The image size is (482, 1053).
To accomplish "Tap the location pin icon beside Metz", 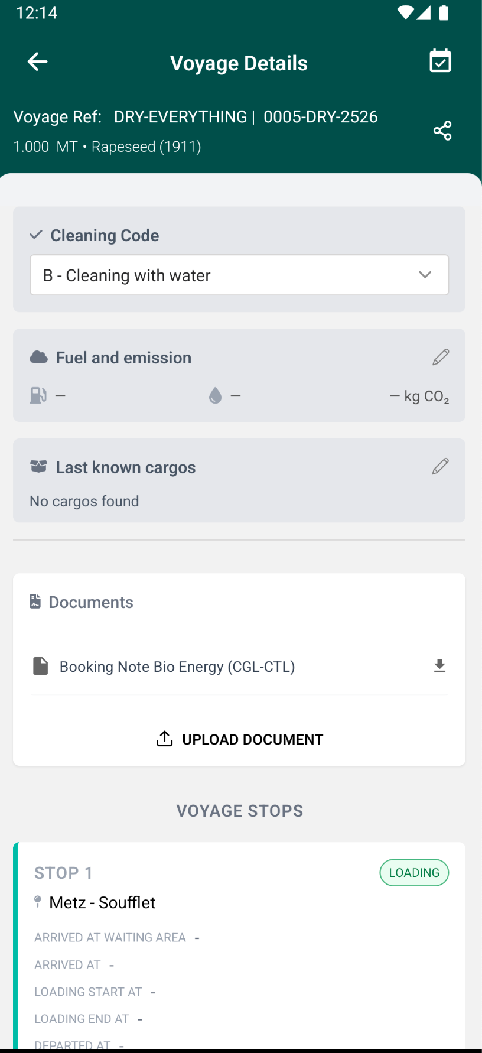I will click(x=38, y=902).
